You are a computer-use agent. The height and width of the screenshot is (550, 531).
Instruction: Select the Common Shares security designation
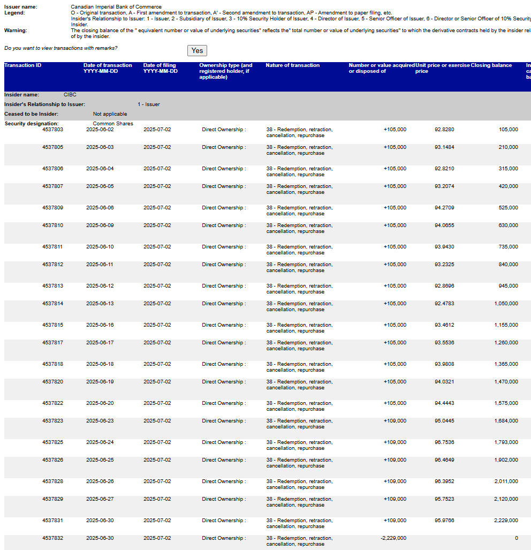coord(113,124)
